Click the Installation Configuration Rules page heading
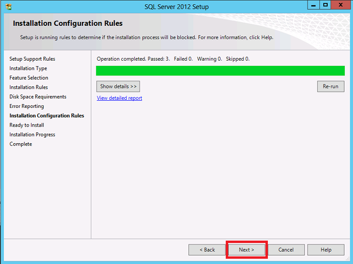This screenshot has height=264, width=353. point(68,23)
